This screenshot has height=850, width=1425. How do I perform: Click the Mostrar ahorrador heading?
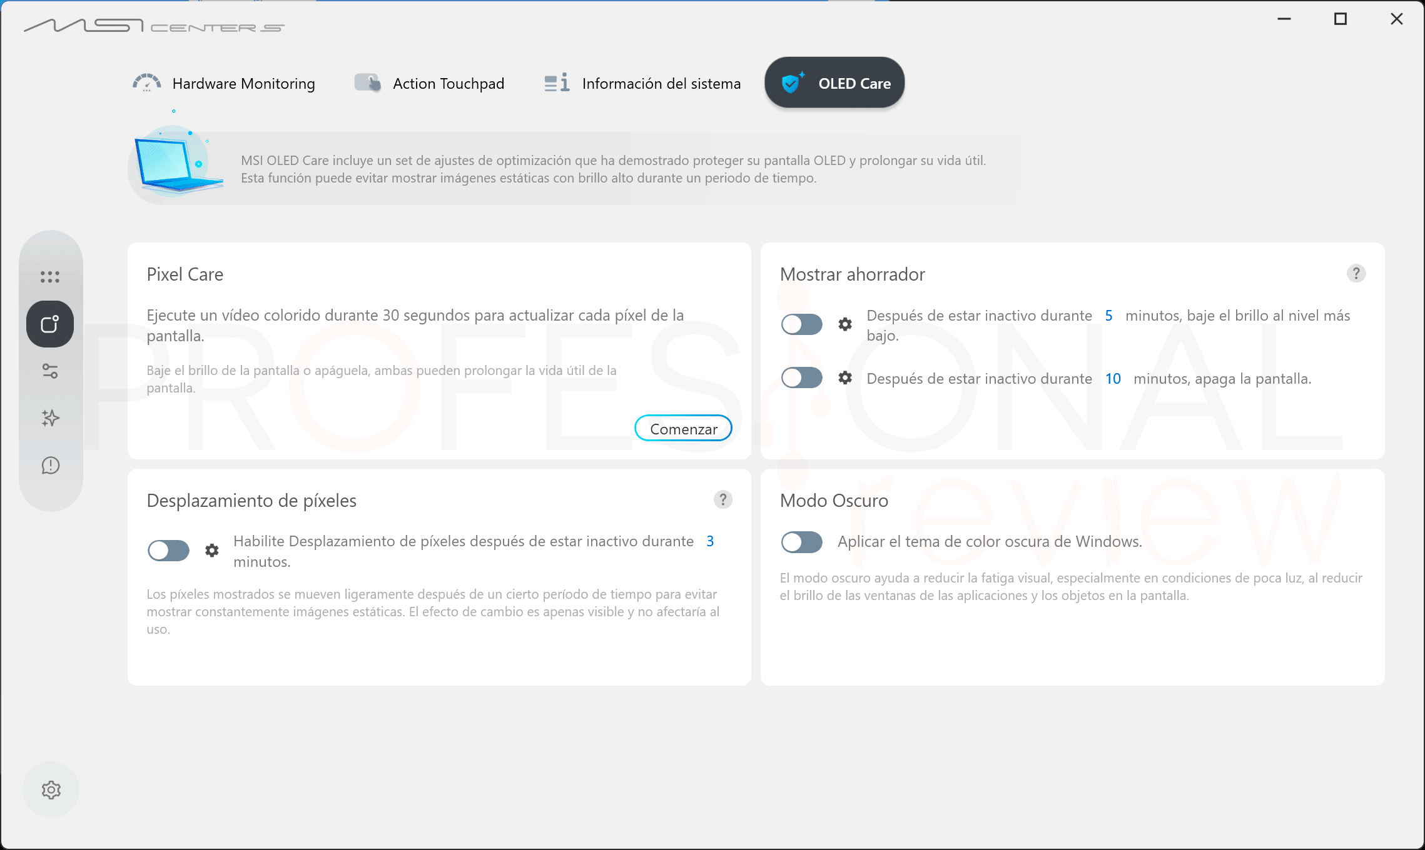point(853,274)
